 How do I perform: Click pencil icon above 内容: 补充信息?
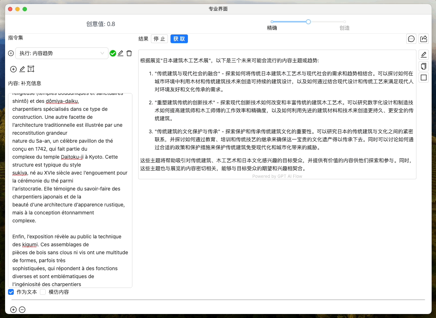[22, 69]
